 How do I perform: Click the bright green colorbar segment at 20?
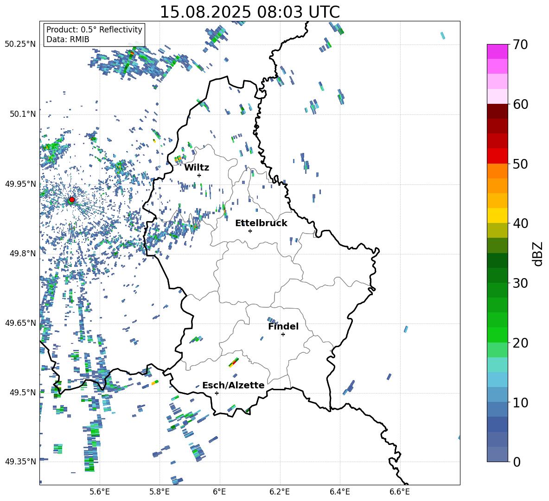(x=497, y=335)
